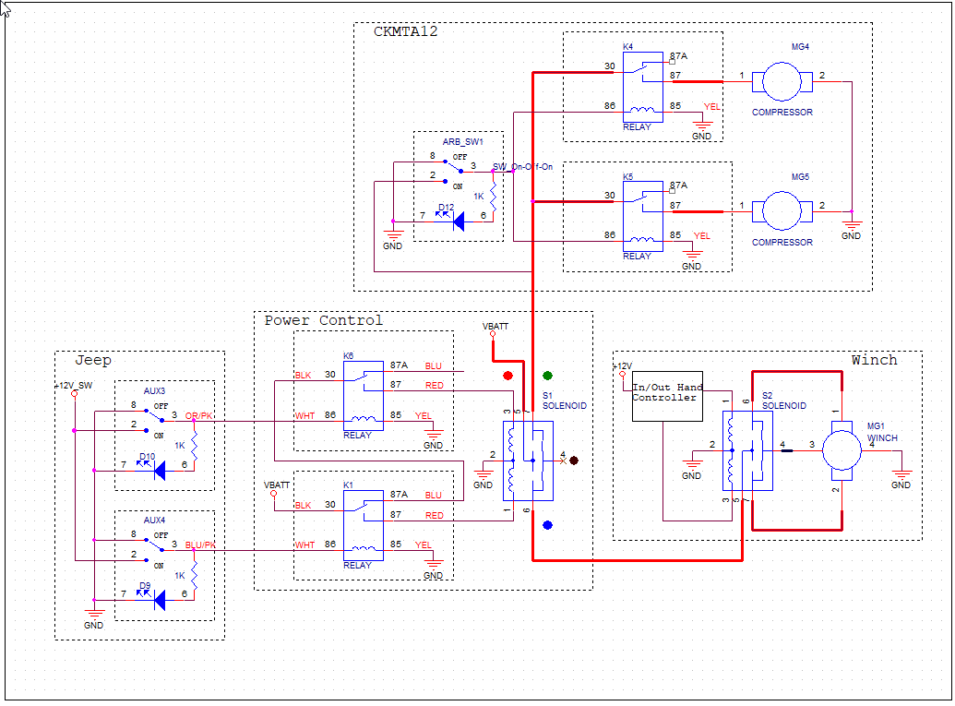Select the Jeep block title
The image size is (955, 706).
[93, 360]
